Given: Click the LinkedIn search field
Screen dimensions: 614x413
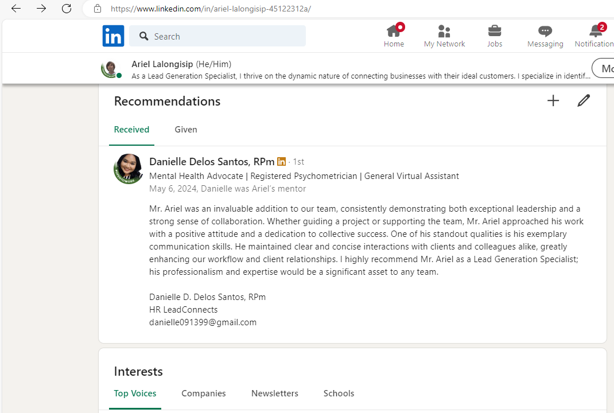Looking at the screenshot, I should (224, 36).
